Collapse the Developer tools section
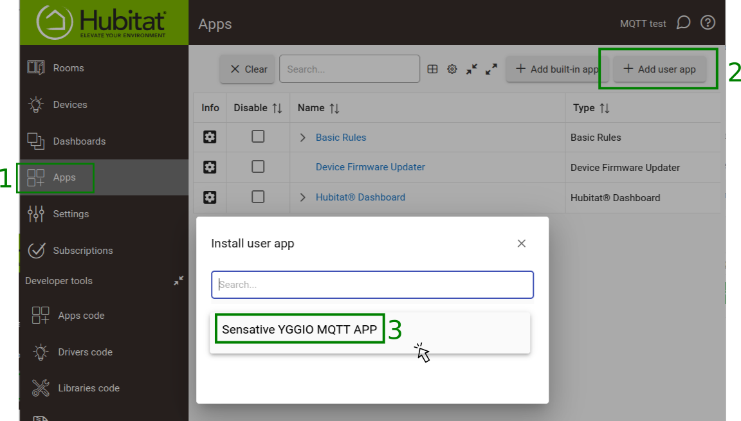741x421 pixels. [179, 280]
